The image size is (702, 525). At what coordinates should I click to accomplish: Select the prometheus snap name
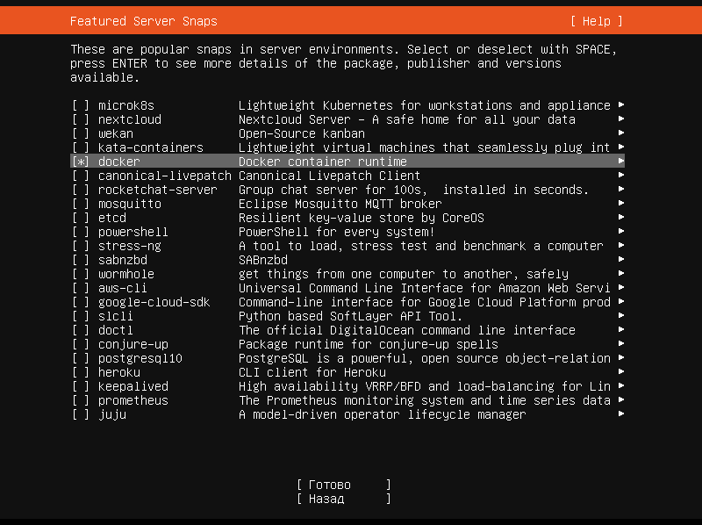133,400
